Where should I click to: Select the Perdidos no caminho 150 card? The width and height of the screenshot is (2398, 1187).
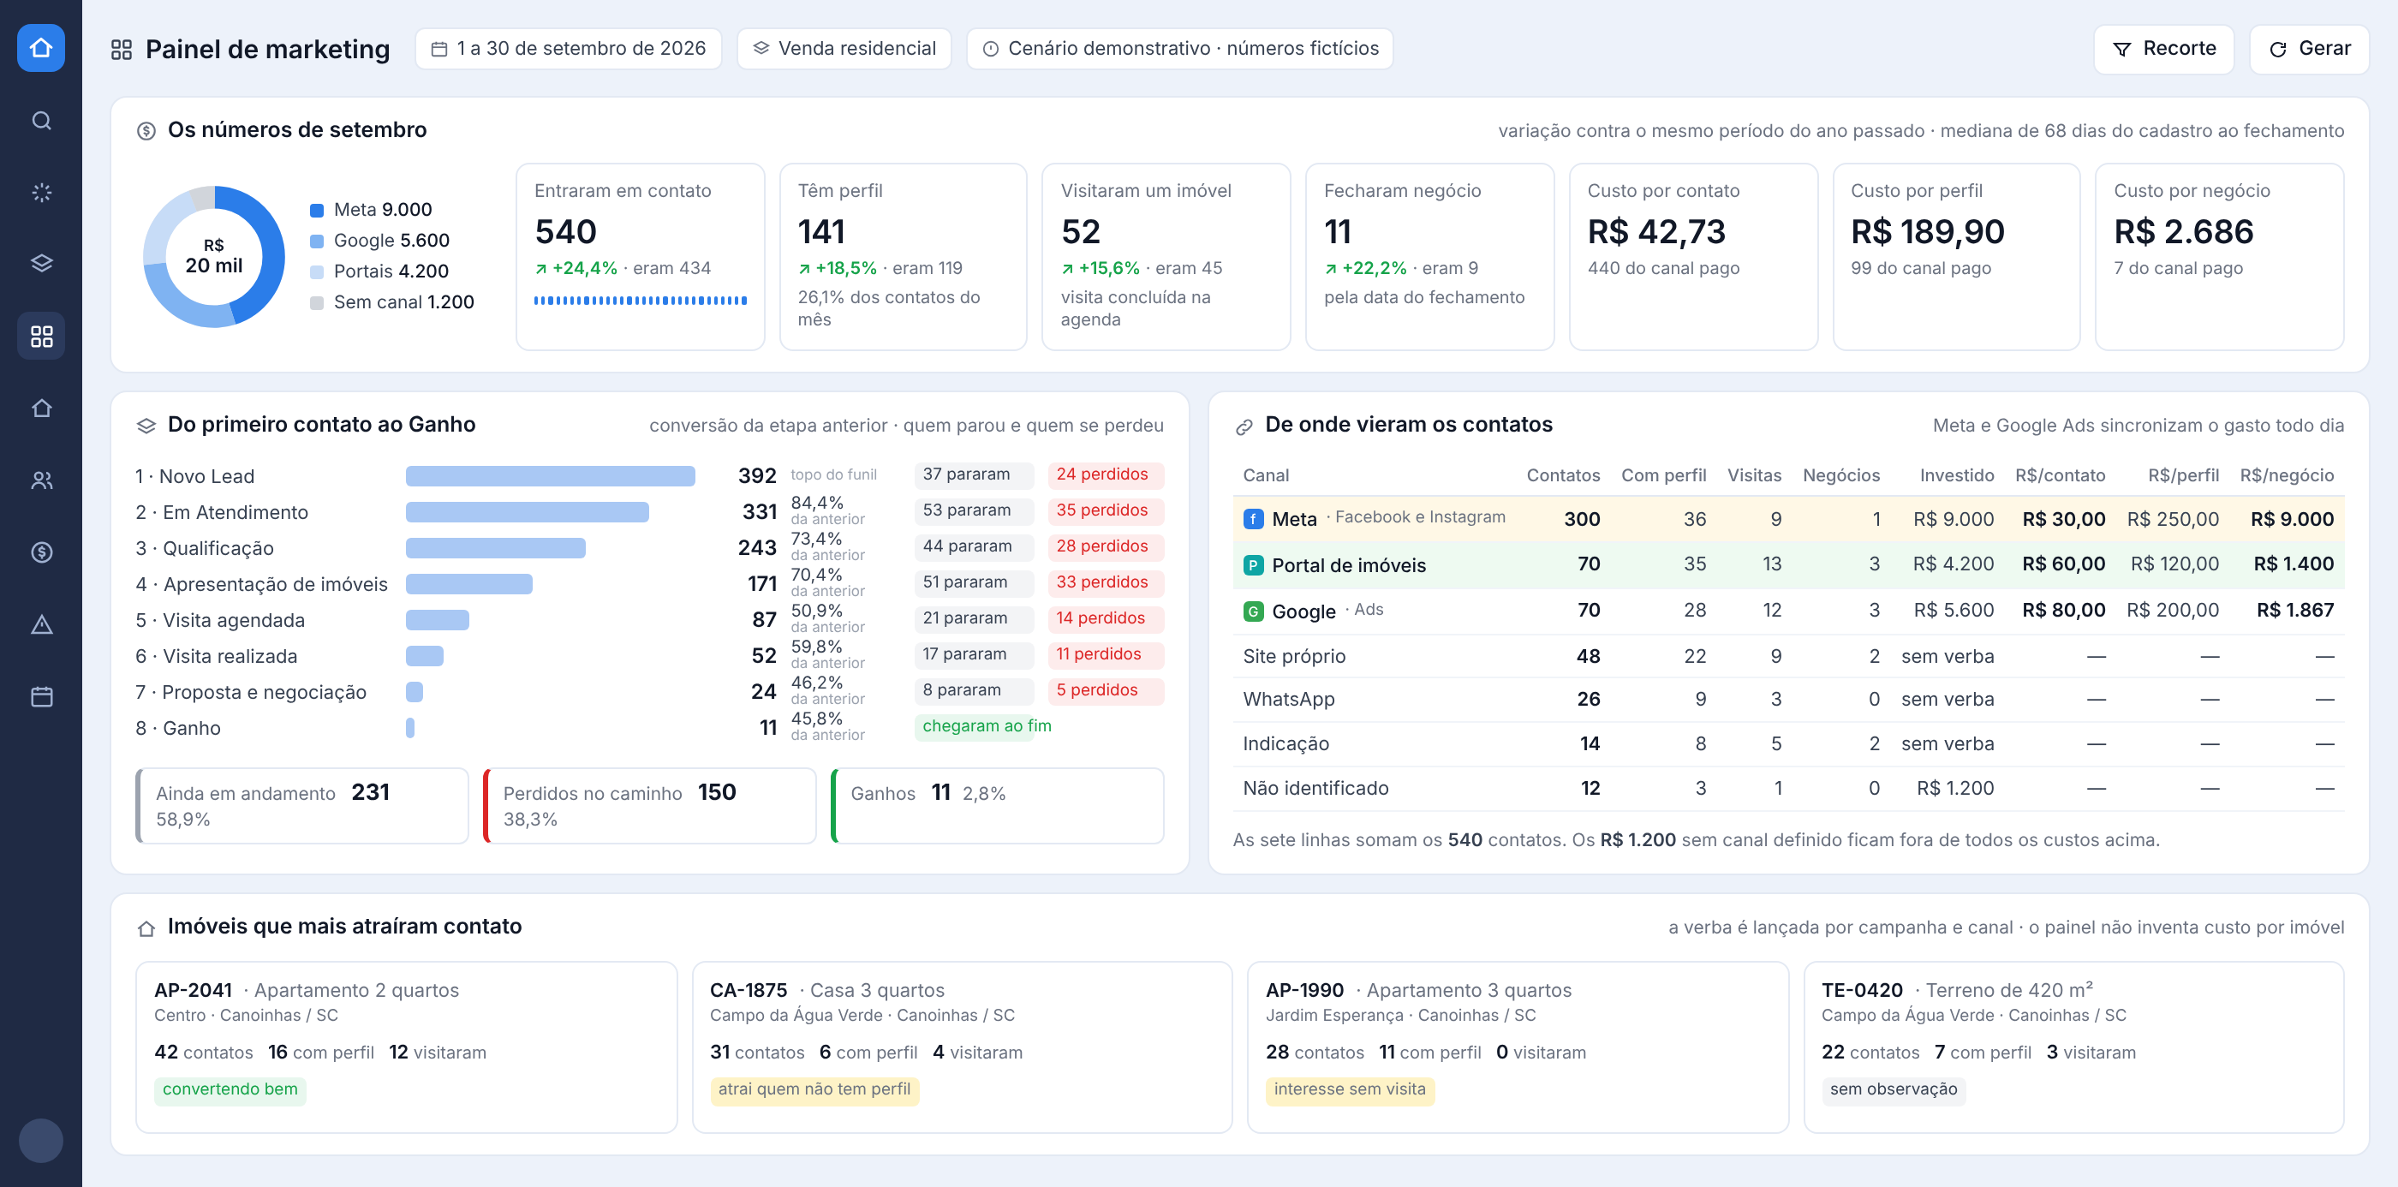pos(650,805)
